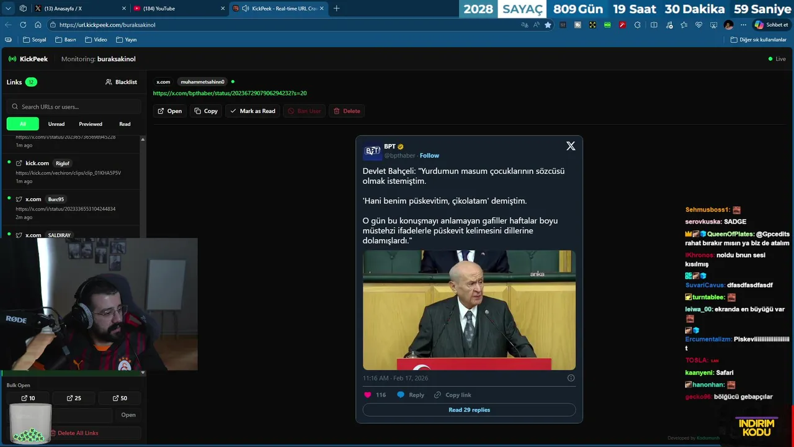794x447 pixels.
Task: Open the green x.com/bpthaber status URL
Action: [x=230, y=93]
